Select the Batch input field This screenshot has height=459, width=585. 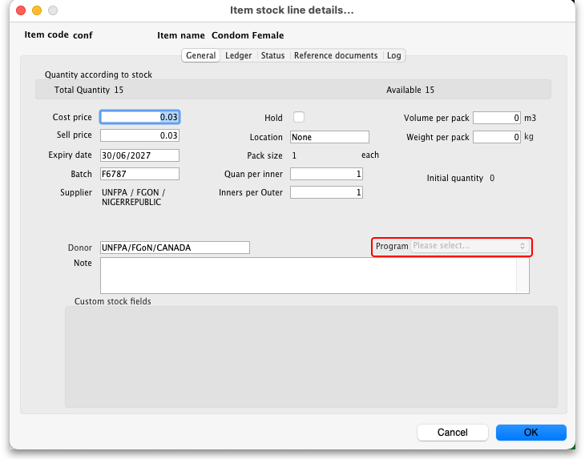pyautogui.click(x=139, y=174)
